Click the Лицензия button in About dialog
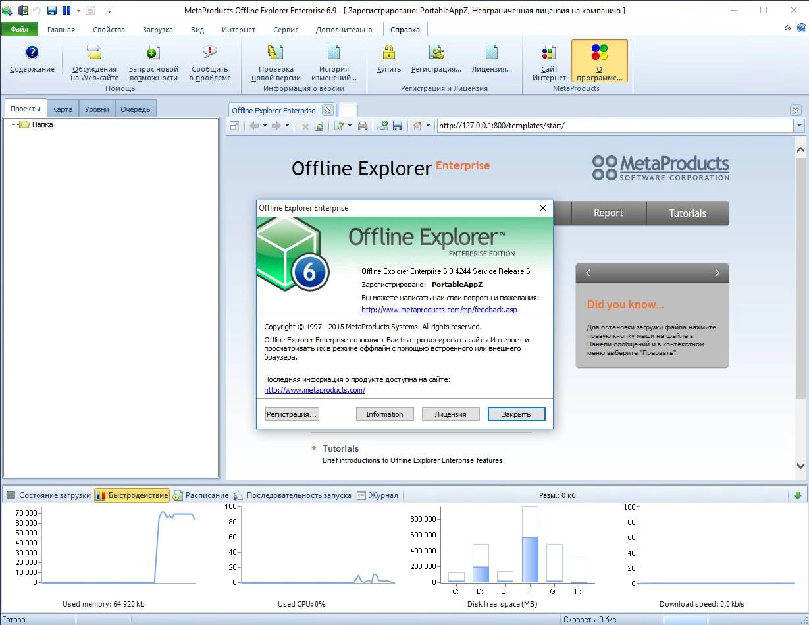809x625 pixels. [x=450, y=414]
